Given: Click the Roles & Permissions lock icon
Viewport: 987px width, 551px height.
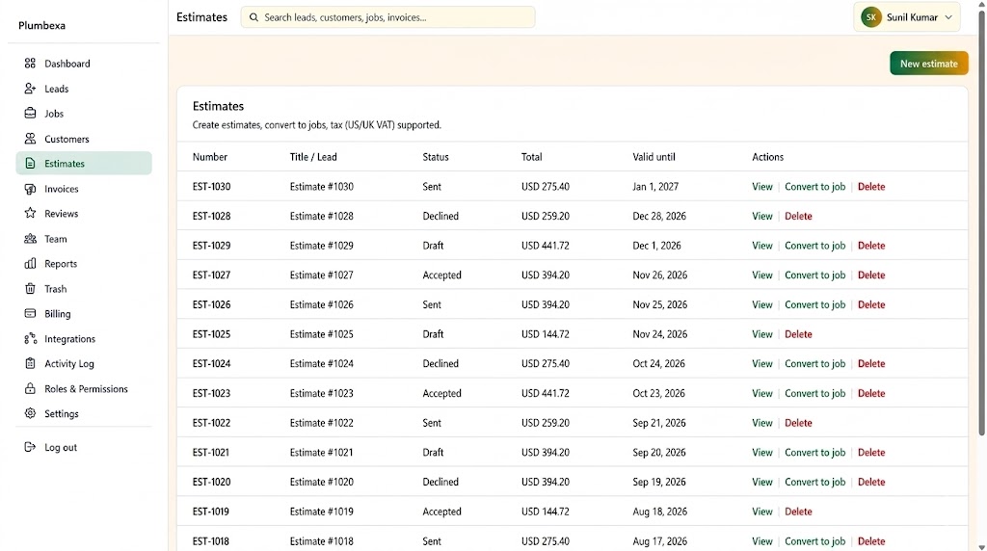Looking at the screenshot, I should [30, 389].
